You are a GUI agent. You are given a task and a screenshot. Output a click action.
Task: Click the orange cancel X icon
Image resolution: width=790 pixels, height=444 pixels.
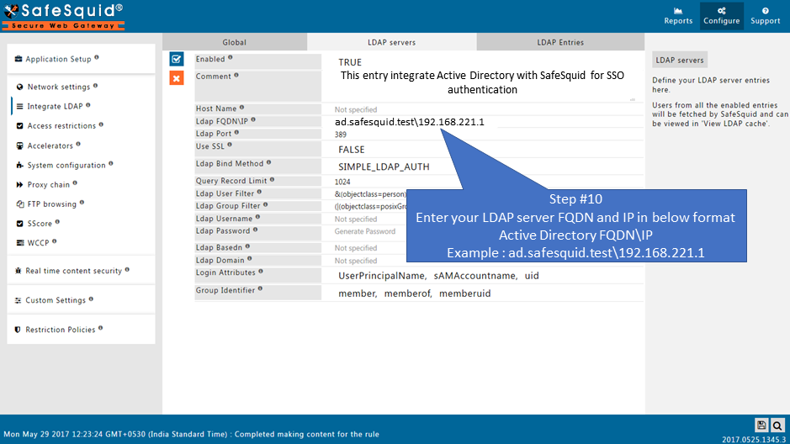[177, 78]
